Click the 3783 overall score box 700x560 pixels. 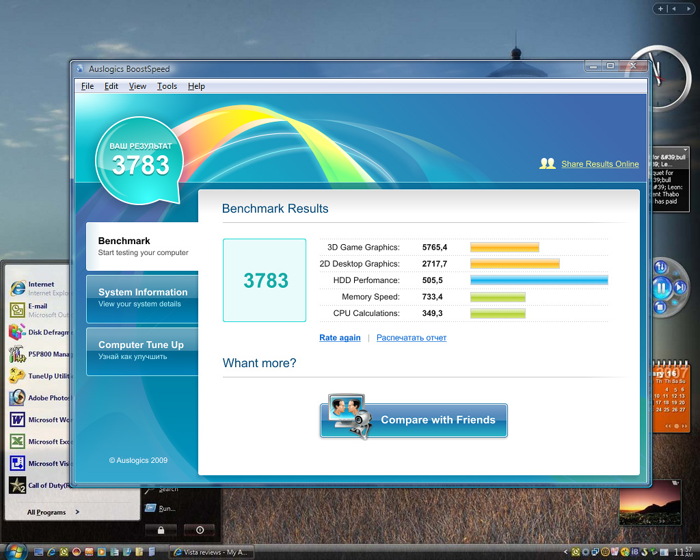click(x=265, y=280)
